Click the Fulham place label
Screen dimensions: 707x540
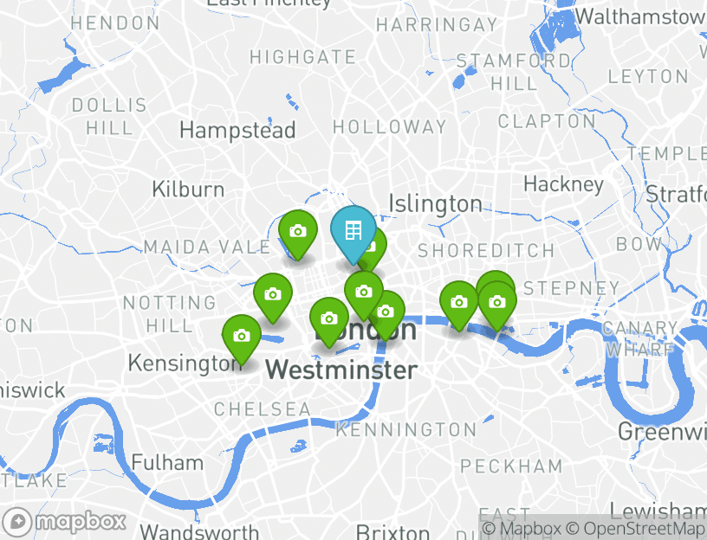[x=167, y=463]
